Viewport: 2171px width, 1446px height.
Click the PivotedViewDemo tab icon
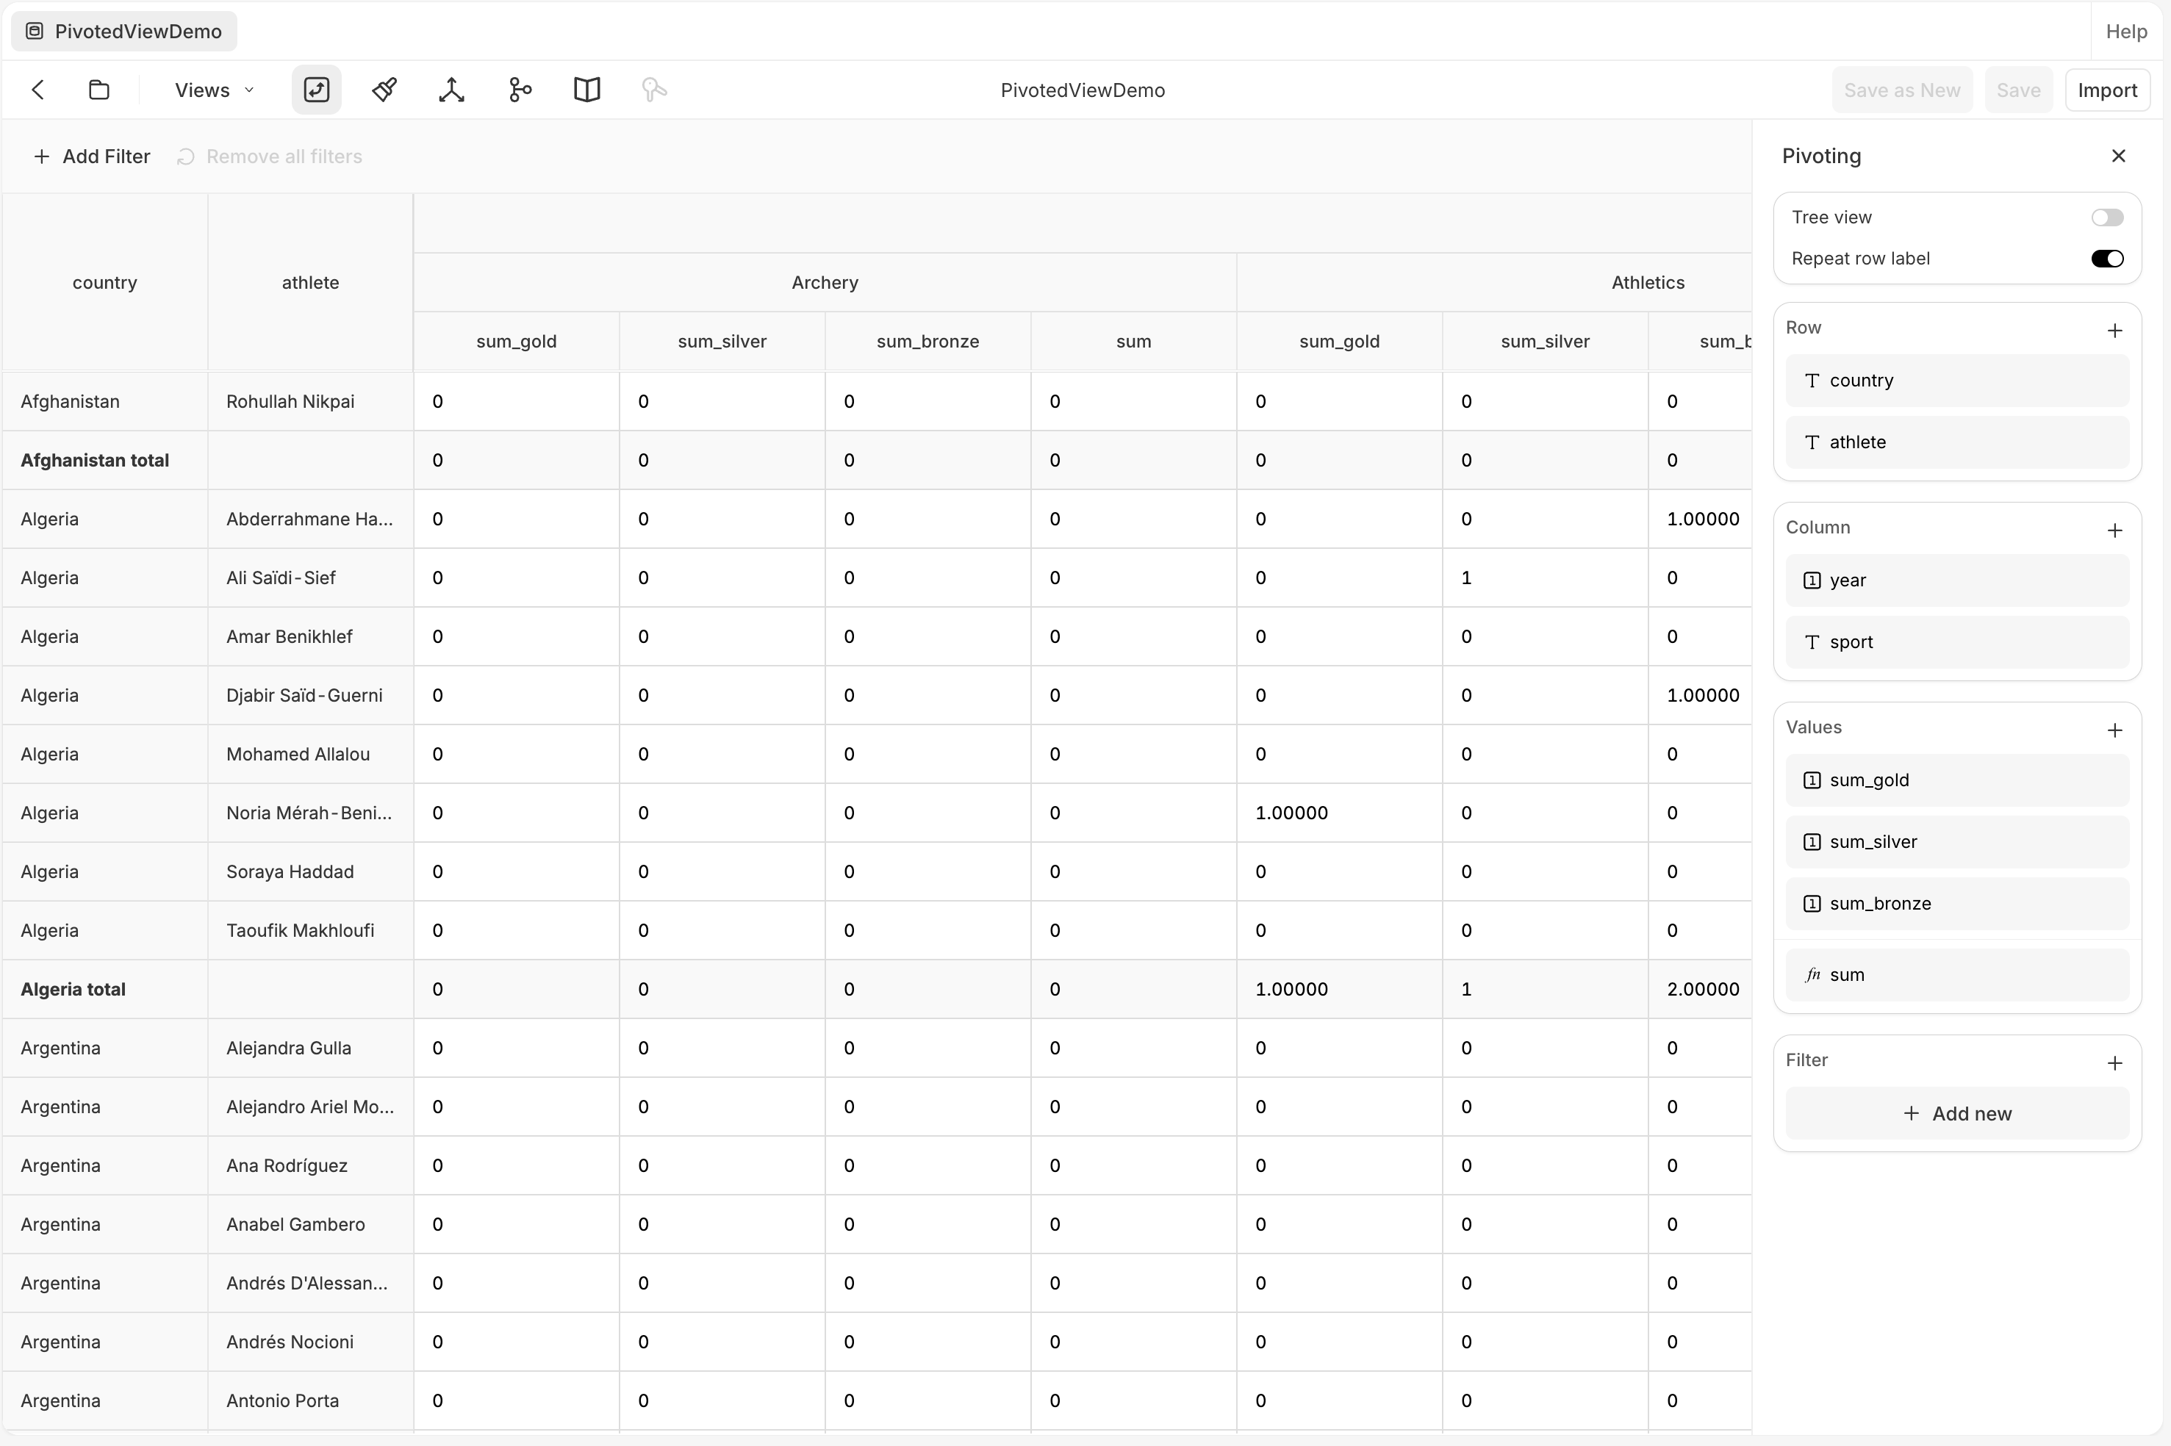coord(34,32)
